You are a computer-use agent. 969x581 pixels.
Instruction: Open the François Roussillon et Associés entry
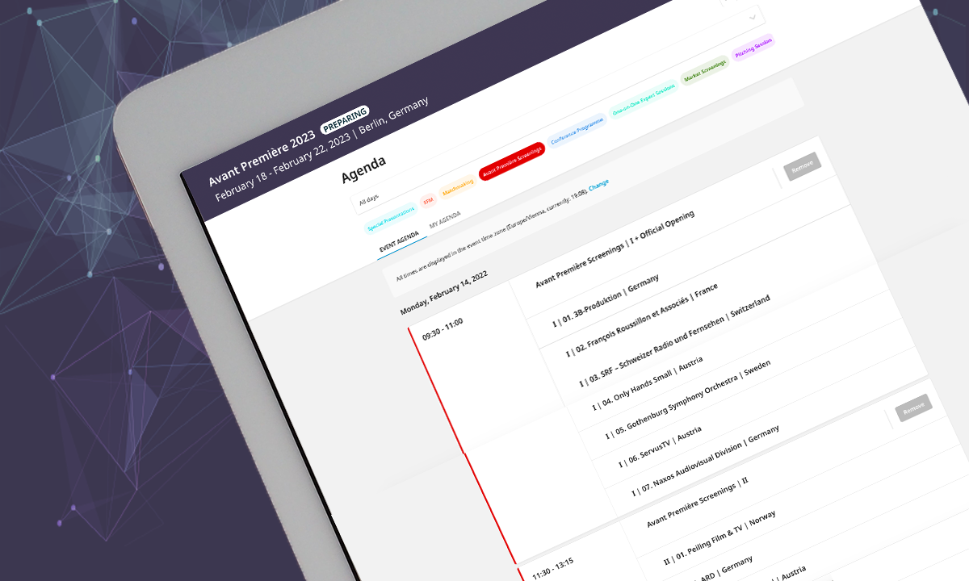tap(641, 321)
